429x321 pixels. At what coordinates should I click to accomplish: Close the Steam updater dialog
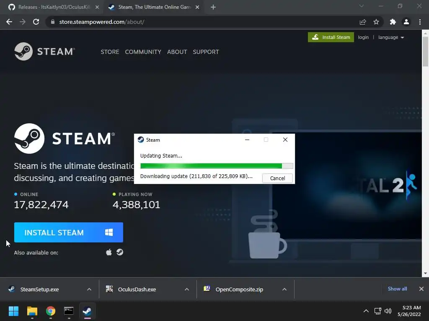click(x=285, y=140)
